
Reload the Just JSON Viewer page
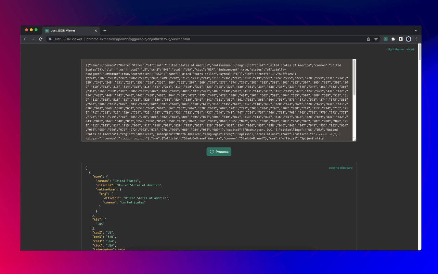point(40,39)
